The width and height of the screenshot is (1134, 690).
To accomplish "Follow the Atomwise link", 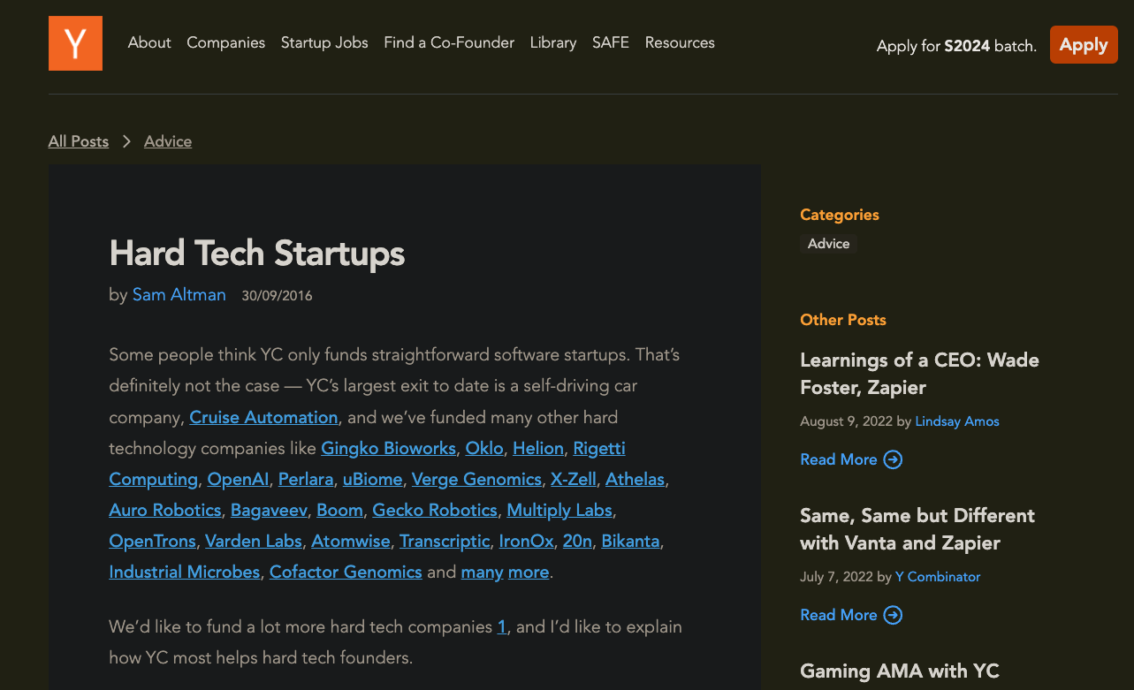I will pyautogui.click(x=351, y=541).
